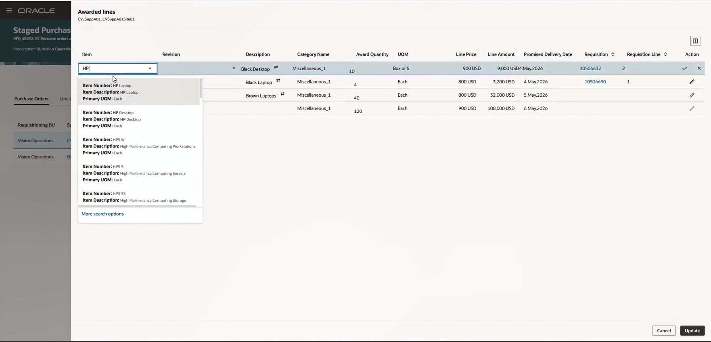The height and width of the screenshot is (342, 711).
Task: Sort by Requisition column arrows
Action: (x=613, y=54)
